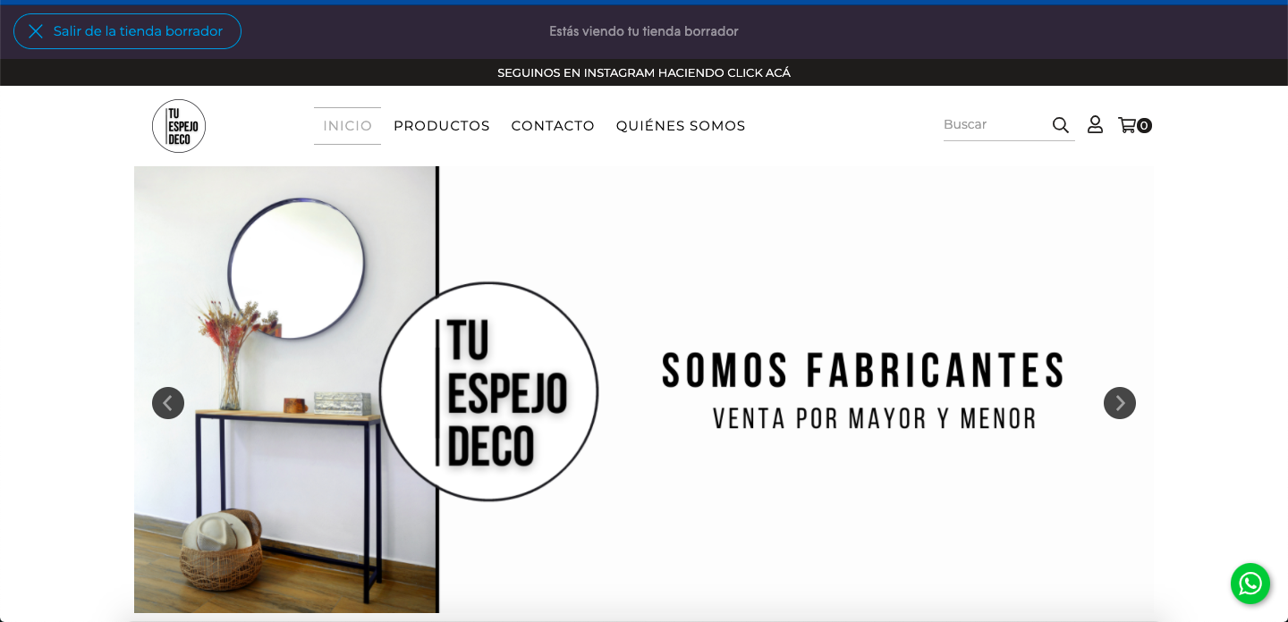Exit draft via 'Salir de la tienda borrador' text
This screenshot has width=1288, height=622.
tap(138, 31)
